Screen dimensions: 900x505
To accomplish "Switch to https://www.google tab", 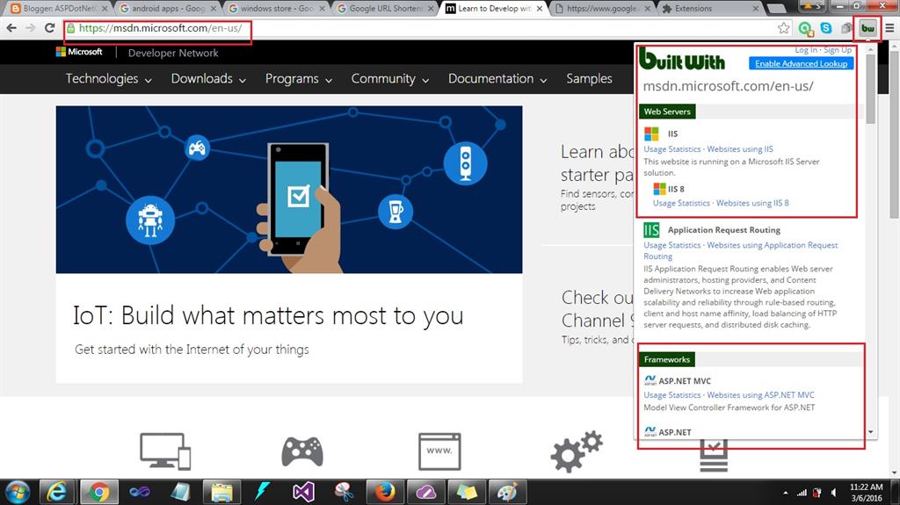I will pos(603,8).
